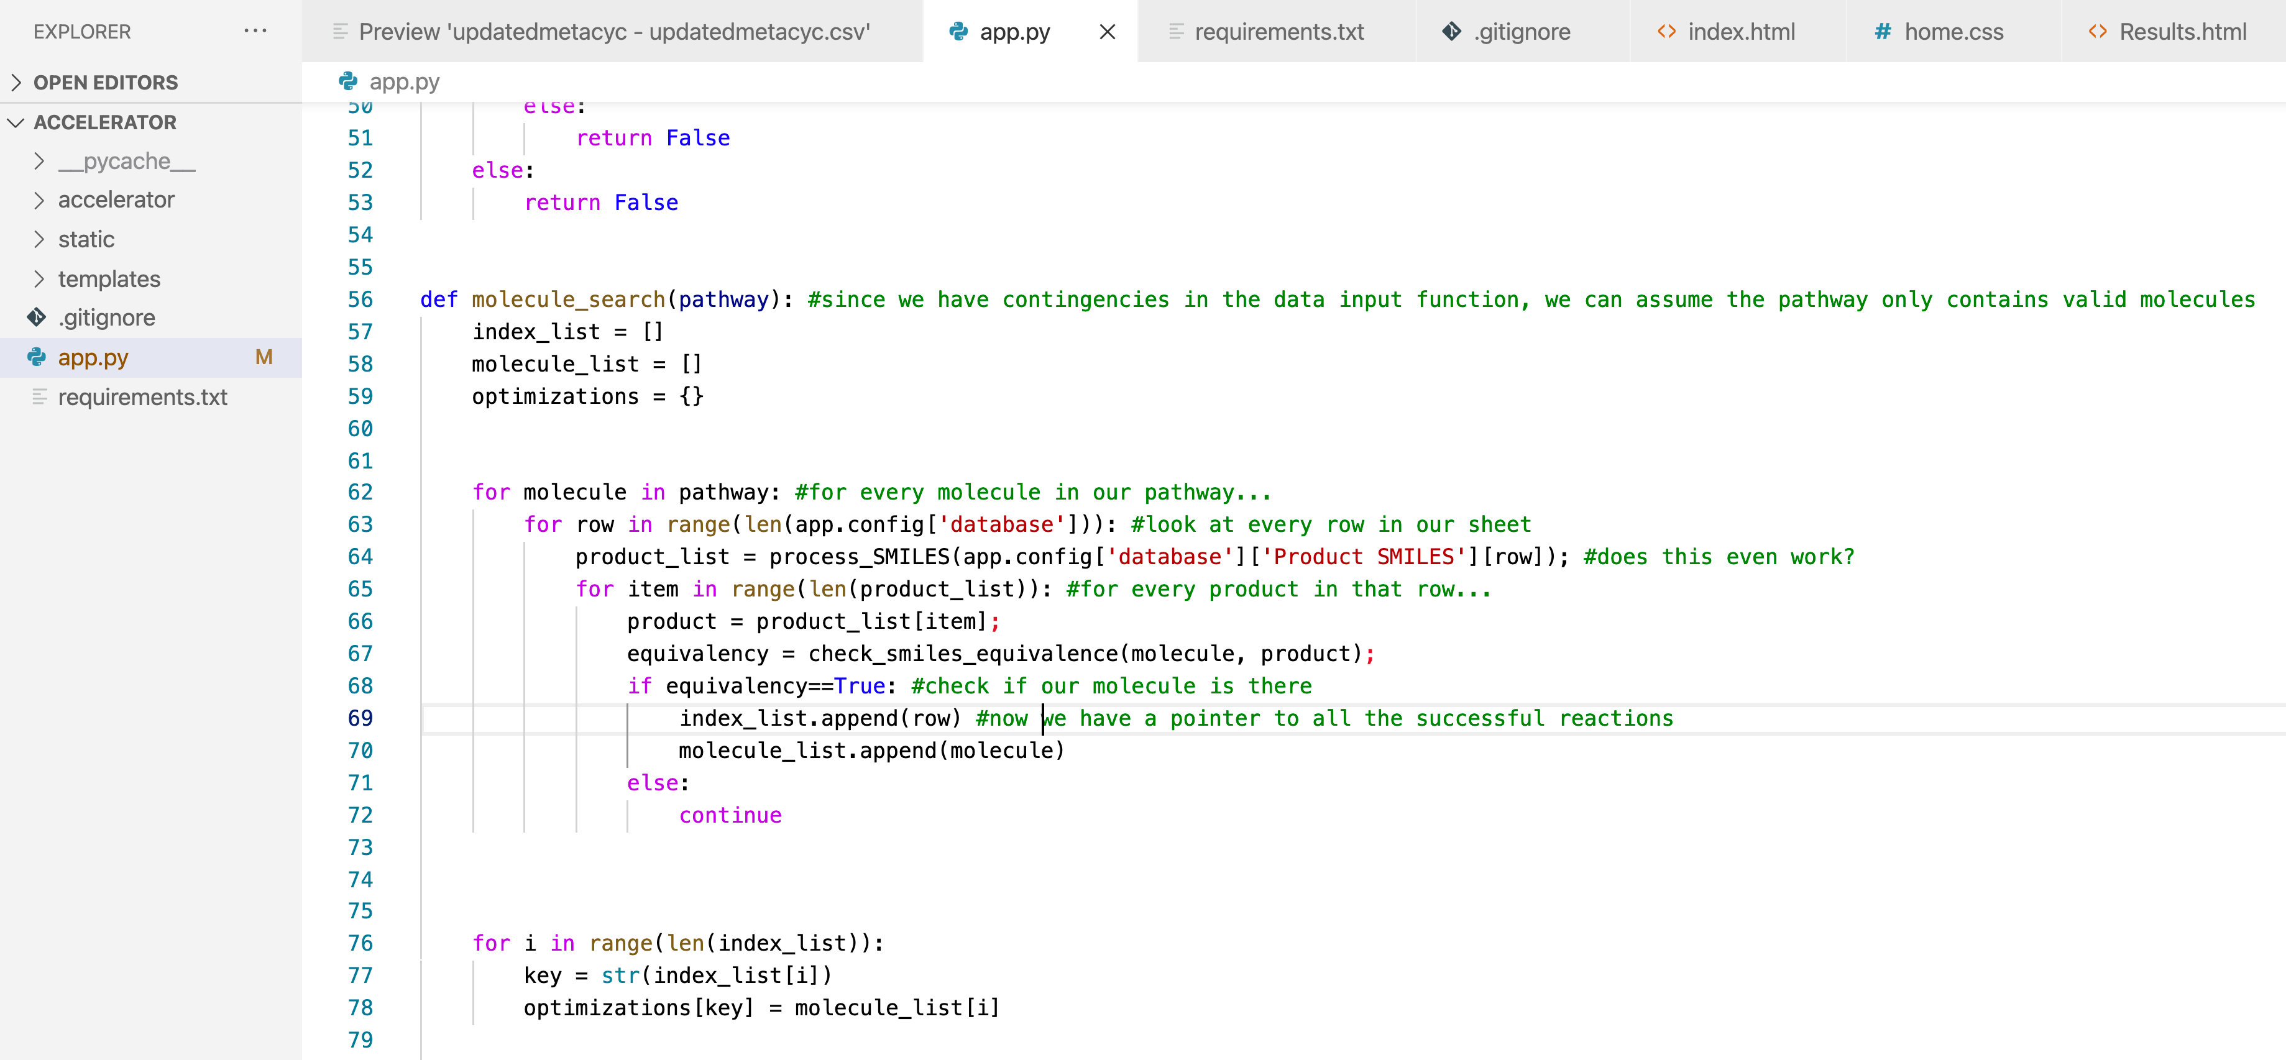The image size is (2286, 1060).
Task: Expand the templates folder
Action: coord(39,278)
